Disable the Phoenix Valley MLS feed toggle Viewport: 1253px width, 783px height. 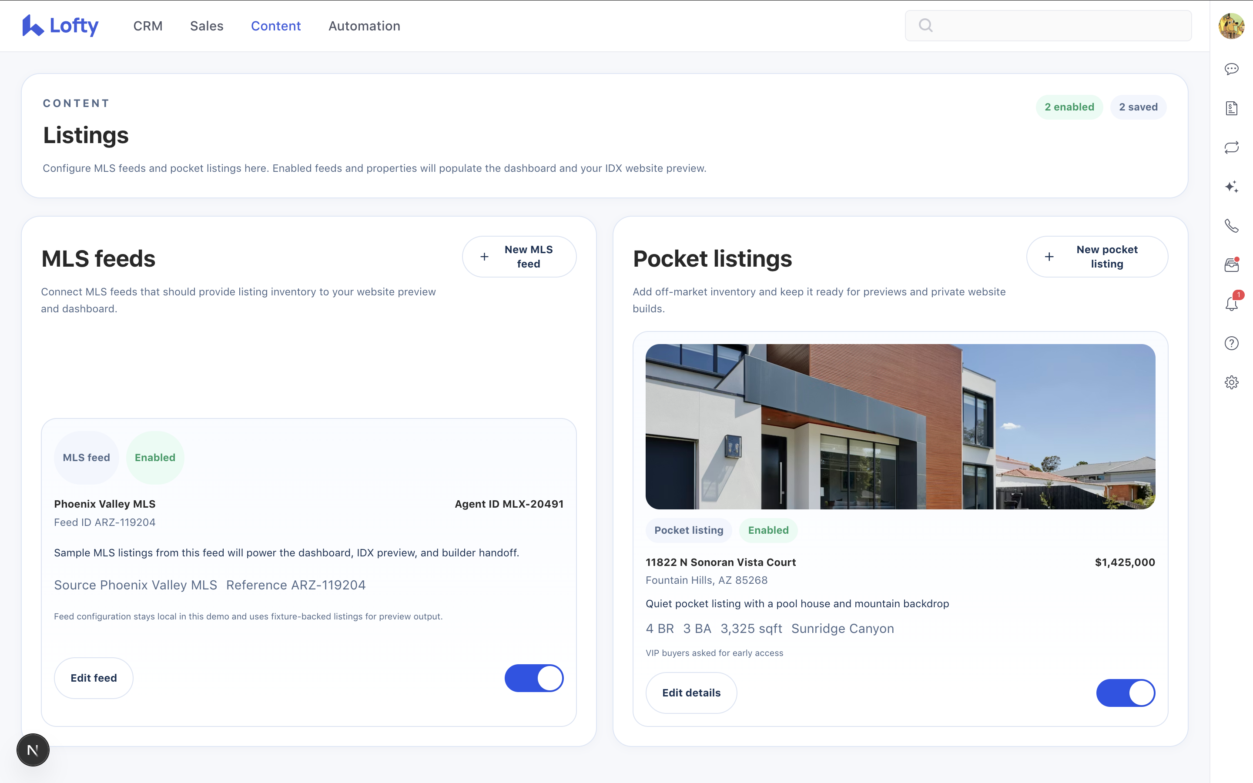[x=534, y=678]
